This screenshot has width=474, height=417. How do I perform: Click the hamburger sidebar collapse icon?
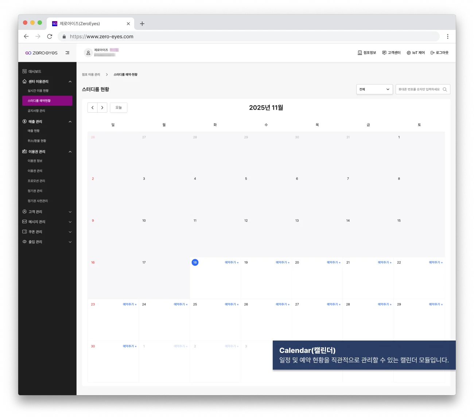(x=67, y=53)
